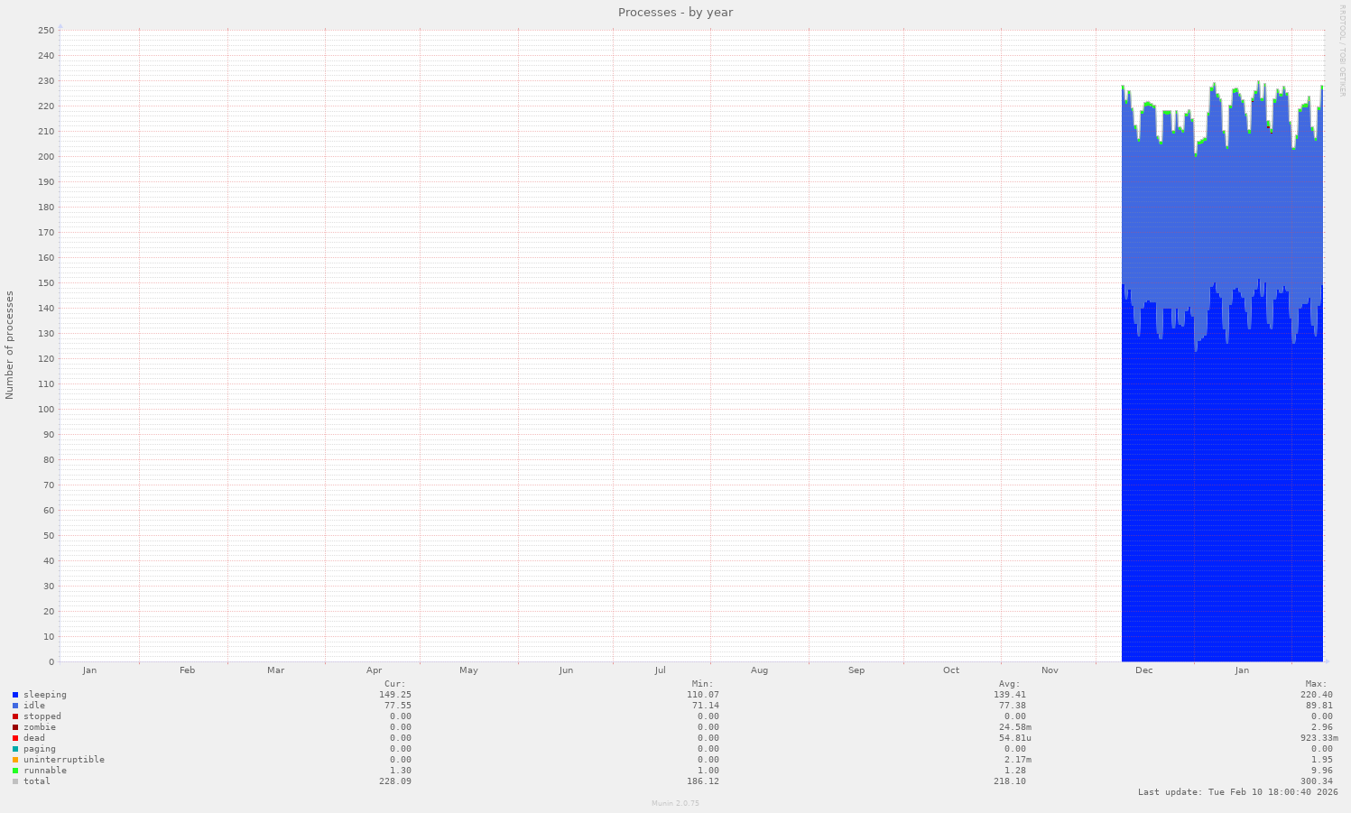
Task: Click the orange uninterruptible legend swatch
Action: (x=15, y=760)
